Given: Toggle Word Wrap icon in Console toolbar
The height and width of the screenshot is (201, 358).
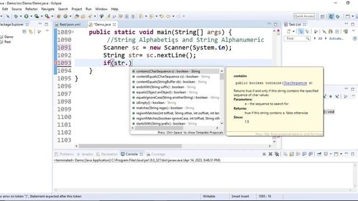Looking at the screenshot, I should coord(298,154).
